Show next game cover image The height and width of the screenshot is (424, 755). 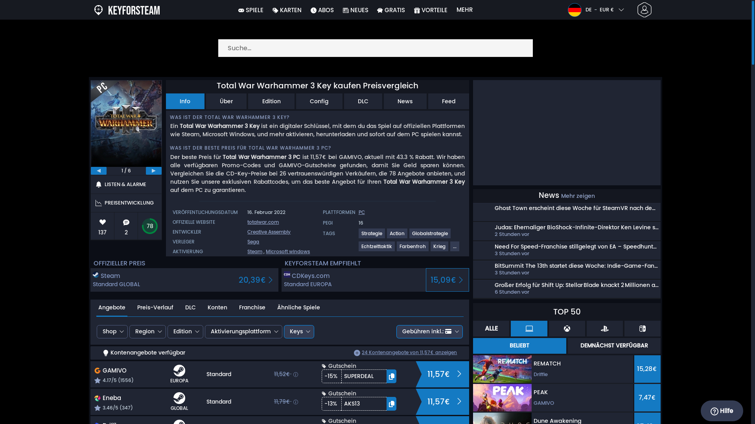pos(154,171)
